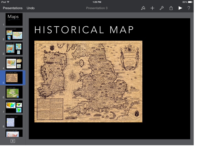Viewport: 200px width, 146px height.
Task: Go back to Presentations list
Action: tap(13, 8)
